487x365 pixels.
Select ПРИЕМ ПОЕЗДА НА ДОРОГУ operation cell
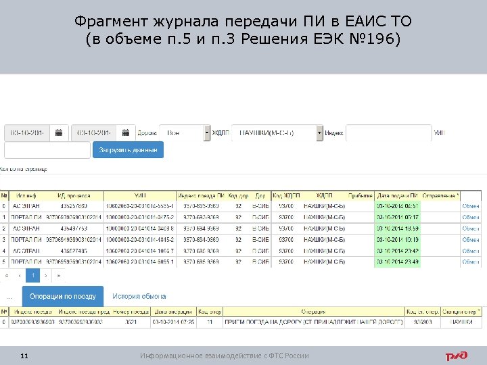point(313,322)
